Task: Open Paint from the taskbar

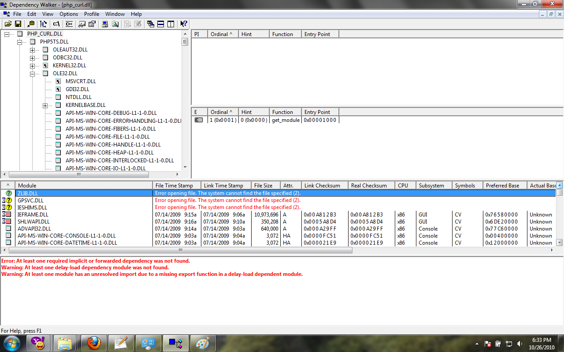Action: pyautogui.click(x=203, y=343)
